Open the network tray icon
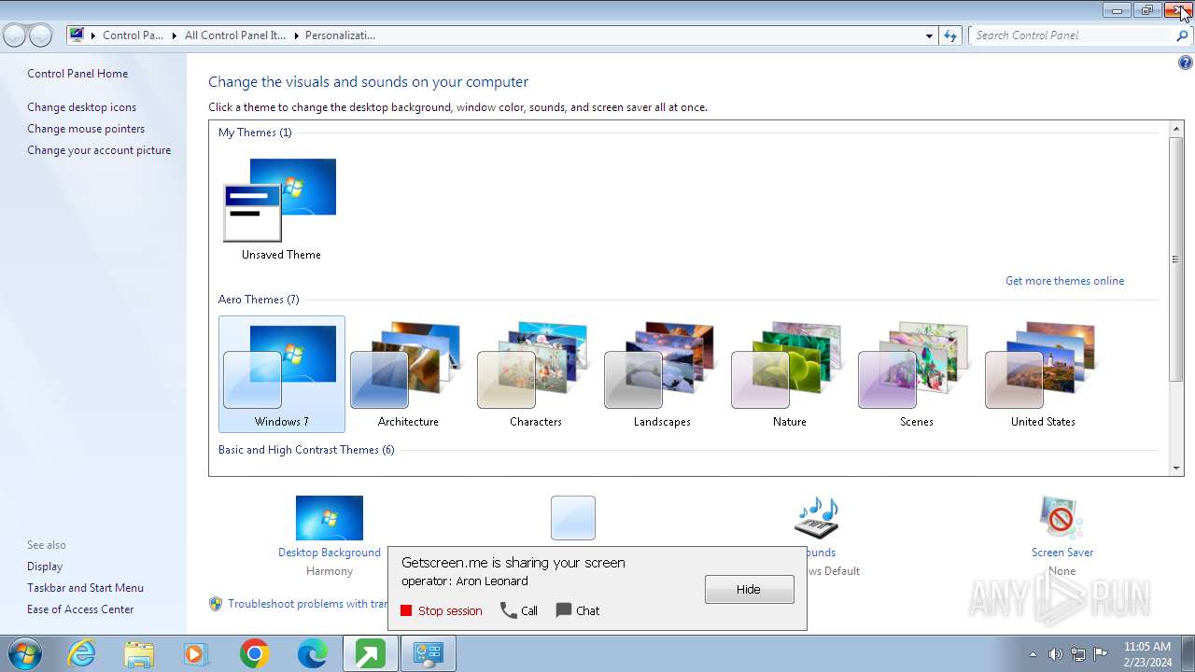 [x=1078, y=654]
